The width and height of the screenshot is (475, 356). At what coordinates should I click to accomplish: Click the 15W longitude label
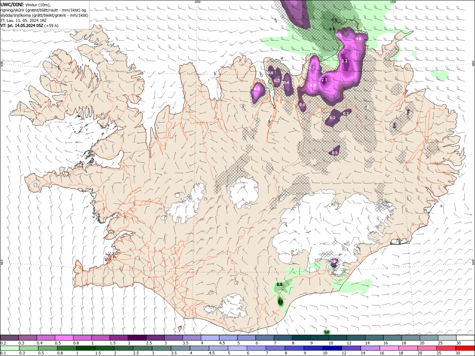[x=393, y=2]
